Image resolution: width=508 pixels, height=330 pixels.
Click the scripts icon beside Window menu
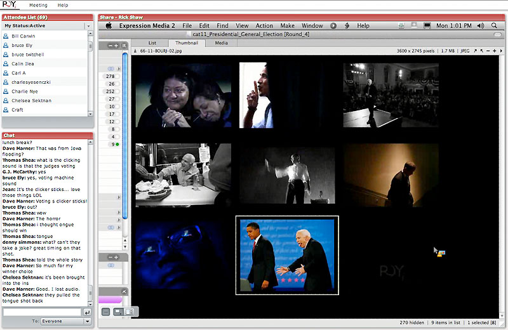347,25
